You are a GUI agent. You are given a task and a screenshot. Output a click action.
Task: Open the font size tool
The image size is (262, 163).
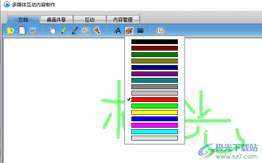pyautogui.click(x=117, y=31)
